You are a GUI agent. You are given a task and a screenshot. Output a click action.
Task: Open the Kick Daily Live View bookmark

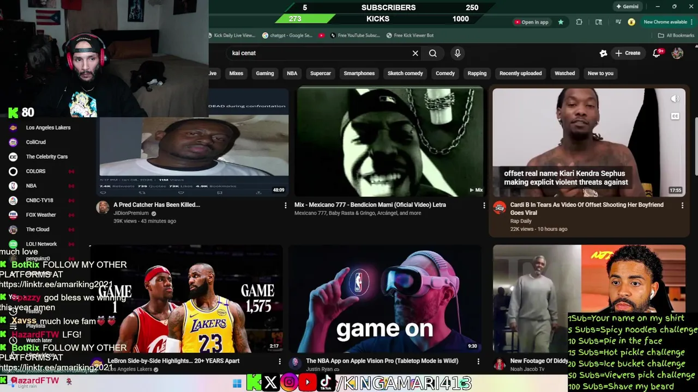point(231,35)
